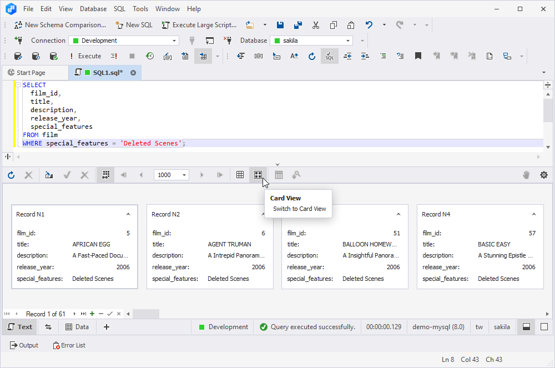Open the dropdown next to Open File
Image resolution: width=555 pixels, height=368 pixels.
[x=265, y=25]
